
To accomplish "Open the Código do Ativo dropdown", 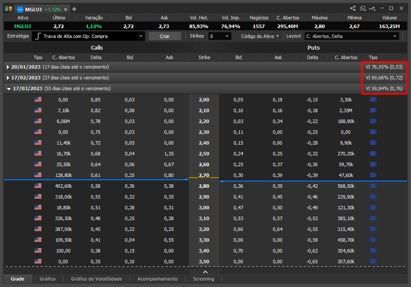I will (x=260, y=36).
